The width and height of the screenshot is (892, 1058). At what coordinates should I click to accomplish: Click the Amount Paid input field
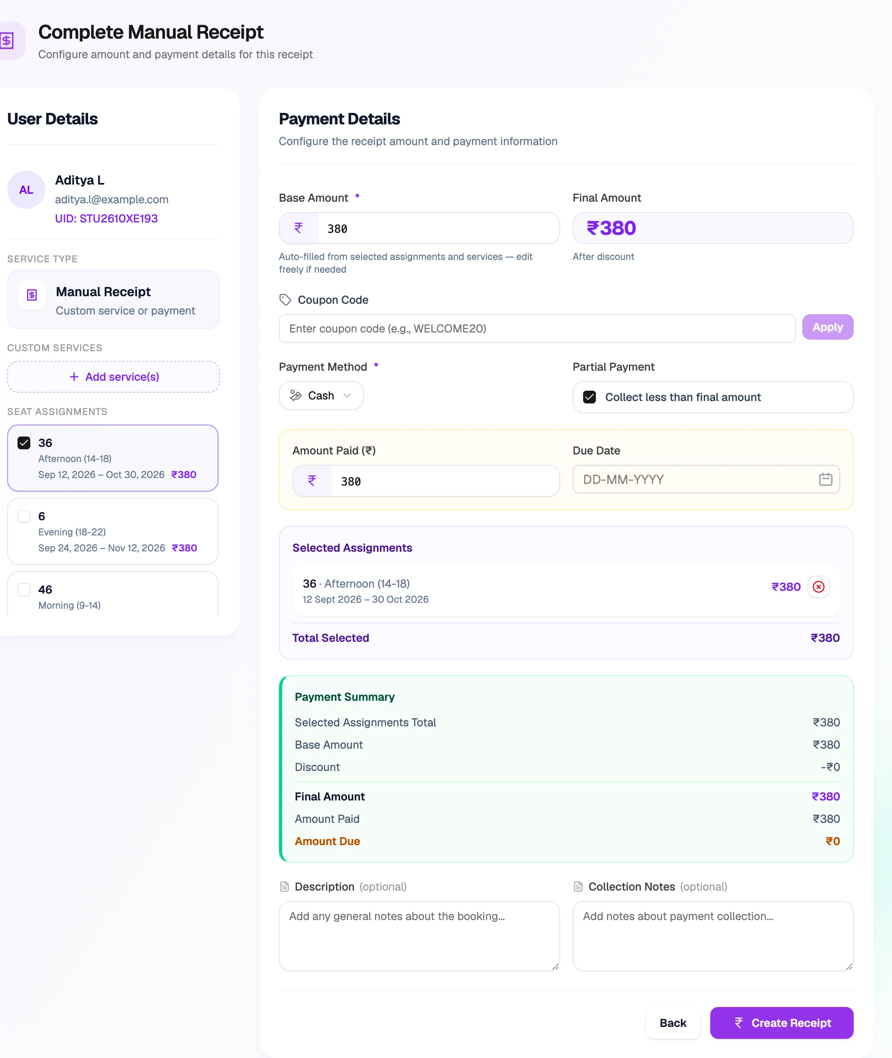[445, 480]
